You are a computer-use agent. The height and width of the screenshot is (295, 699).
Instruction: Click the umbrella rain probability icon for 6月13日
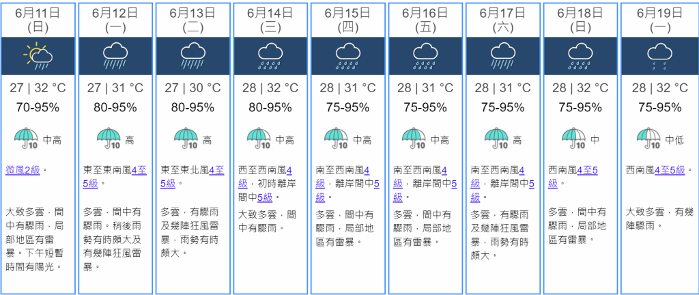pyautogui.click(x=186, y=138)
